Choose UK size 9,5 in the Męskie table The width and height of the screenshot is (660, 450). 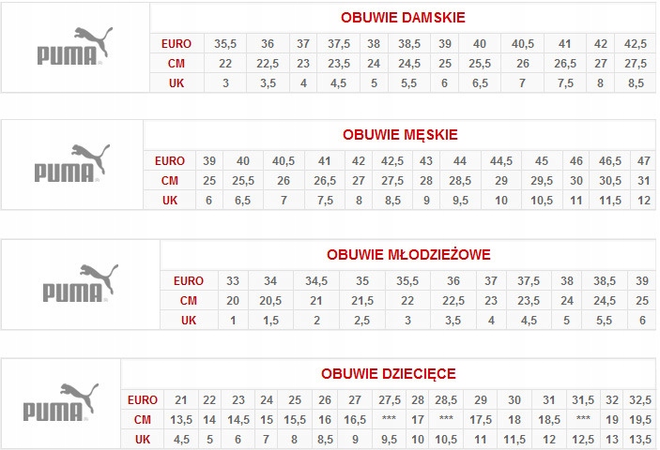point(460,201)
